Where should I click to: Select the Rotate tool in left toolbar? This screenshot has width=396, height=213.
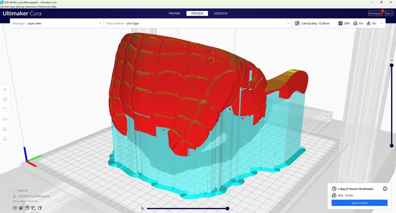[x=5, y=109]
